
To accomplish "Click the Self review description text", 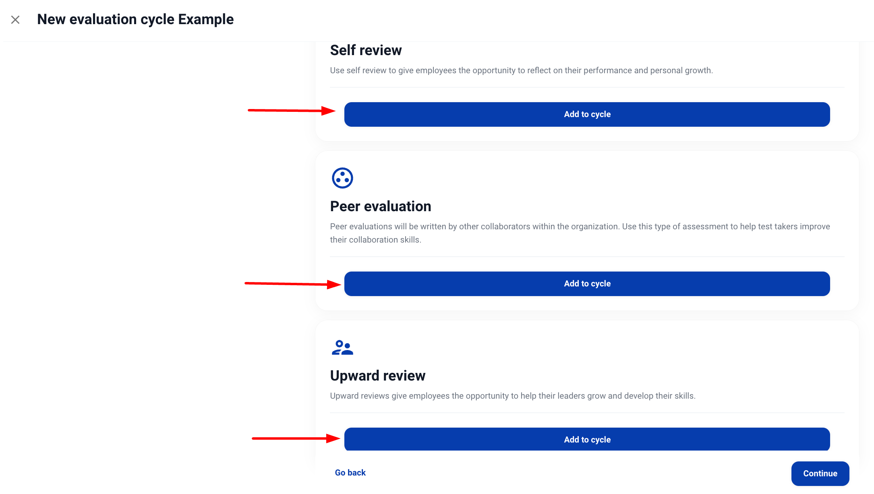I will click(521, 70).
